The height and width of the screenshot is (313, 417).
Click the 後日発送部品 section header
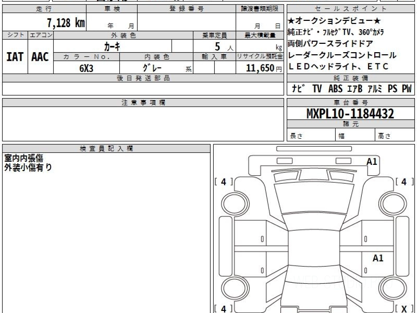(143, 78)
